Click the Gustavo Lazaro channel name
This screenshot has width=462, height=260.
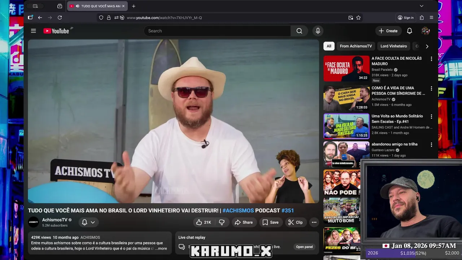(x=383, y=150)
